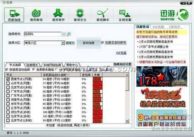
Task: Click the 迅游 title bar app icon
Action: pyautogui.click(x=4, y=2)
